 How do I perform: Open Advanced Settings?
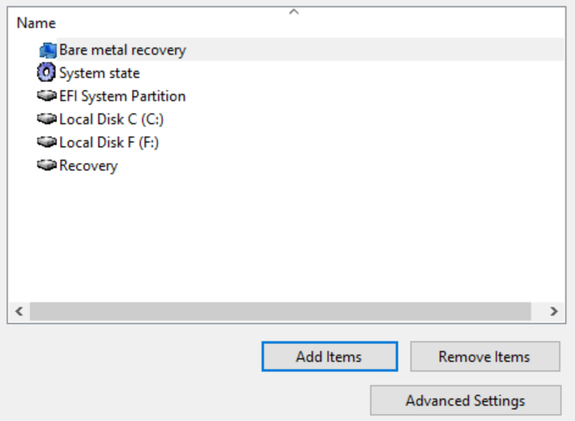pos(465,400)
